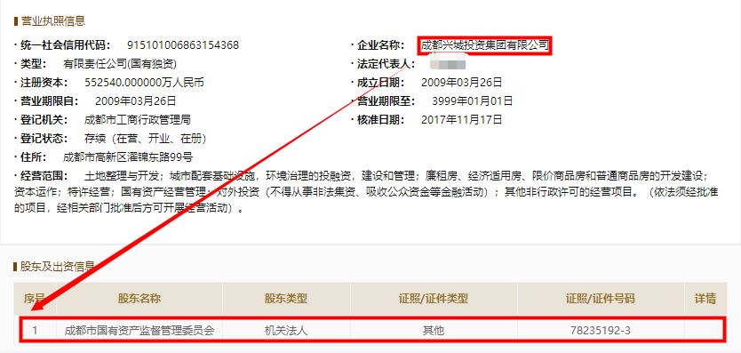Select business term end 3999年01月01日

tap(472, 101)
